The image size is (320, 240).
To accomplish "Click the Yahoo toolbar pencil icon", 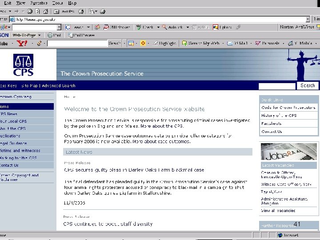I will (x=39, y=43).
